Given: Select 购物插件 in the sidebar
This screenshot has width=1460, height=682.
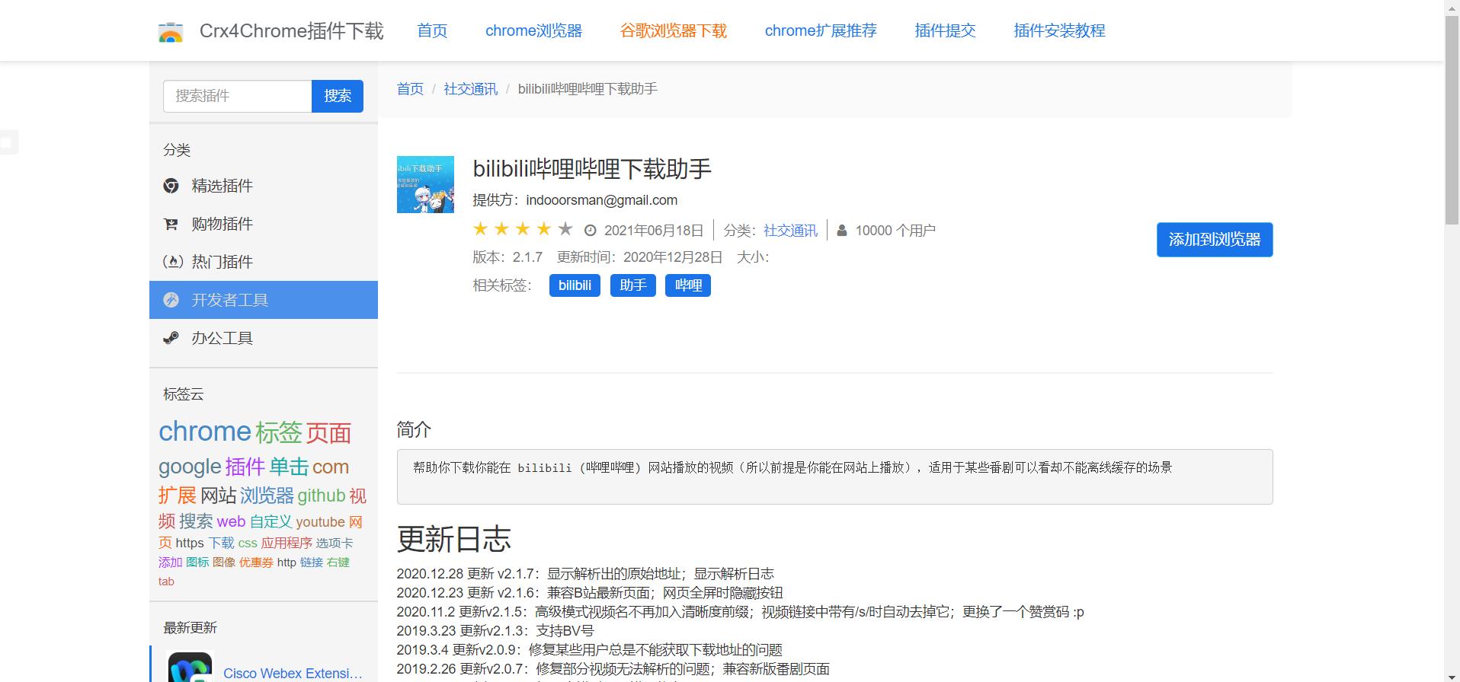Looking at the screenshot, I should pos(264,224).
